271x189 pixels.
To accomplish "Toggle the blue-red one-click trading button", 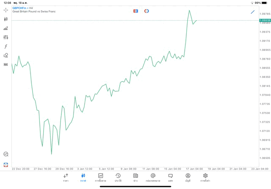I will (135, 11).
